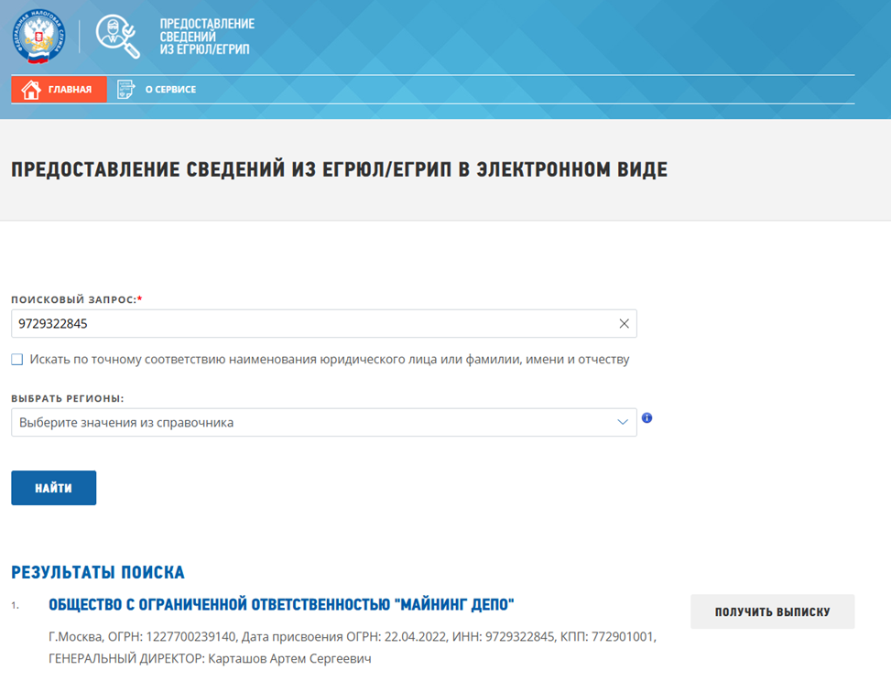Click the regions dropdown chevron arrow
891x681 pixels.
[623, 423]
